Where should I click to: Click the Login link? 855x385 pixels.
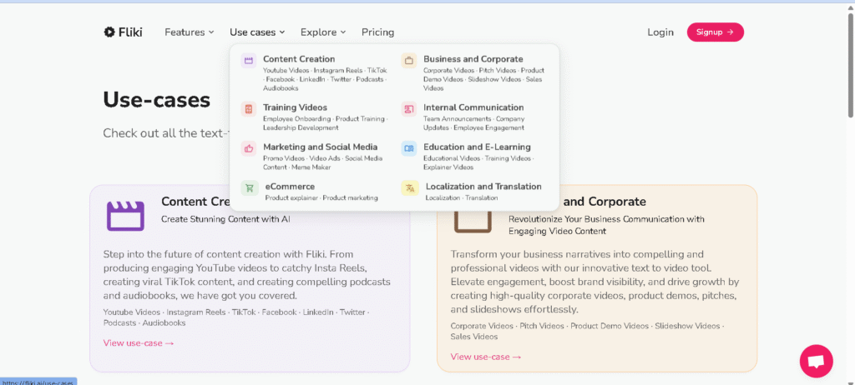(660, 32)
